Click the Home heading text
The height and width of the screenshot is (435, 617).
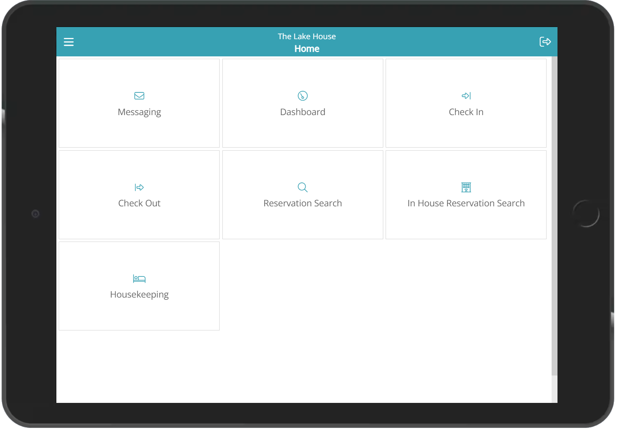pyautogui.click(x=307, y=49)
